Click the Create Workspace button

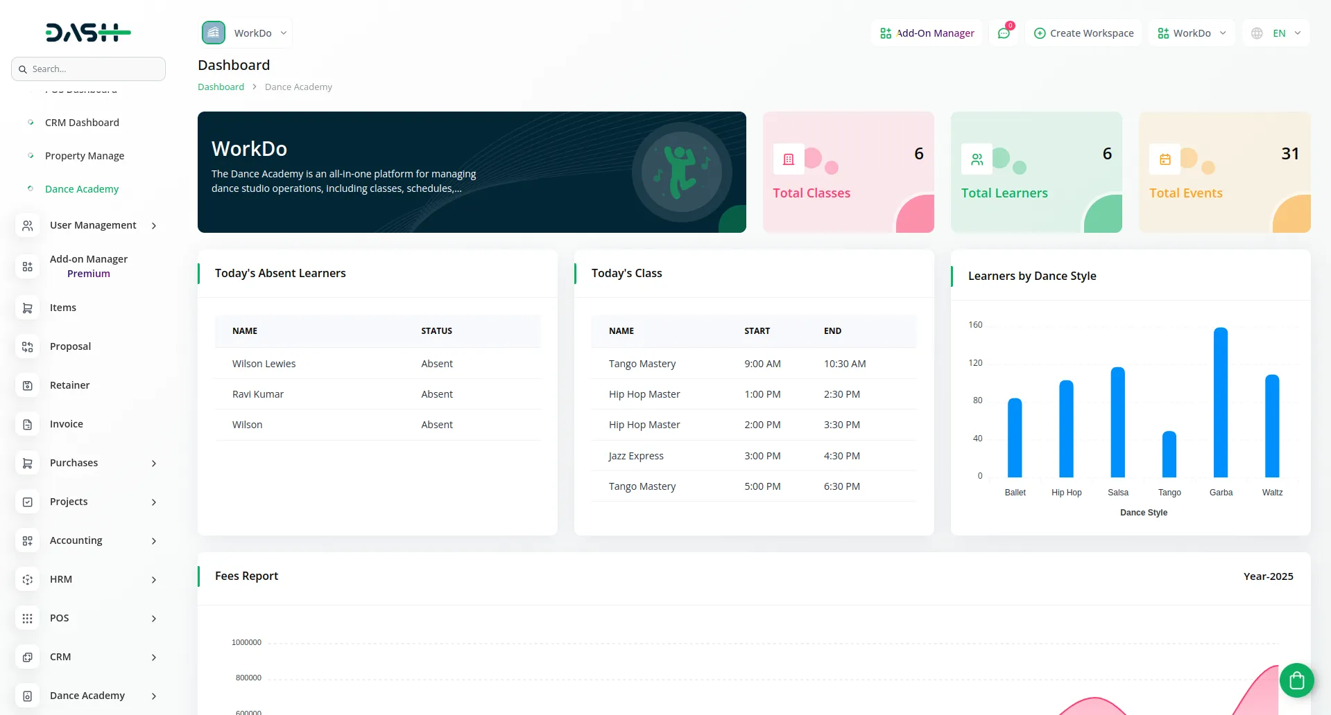pos(1083,33)
